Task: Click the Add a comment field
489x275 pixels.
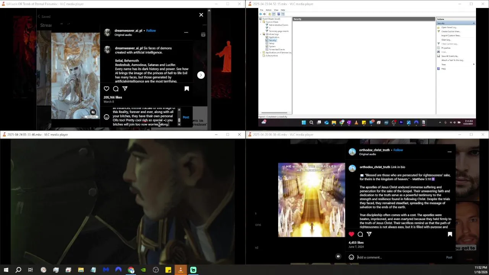Action: (399, 257)
